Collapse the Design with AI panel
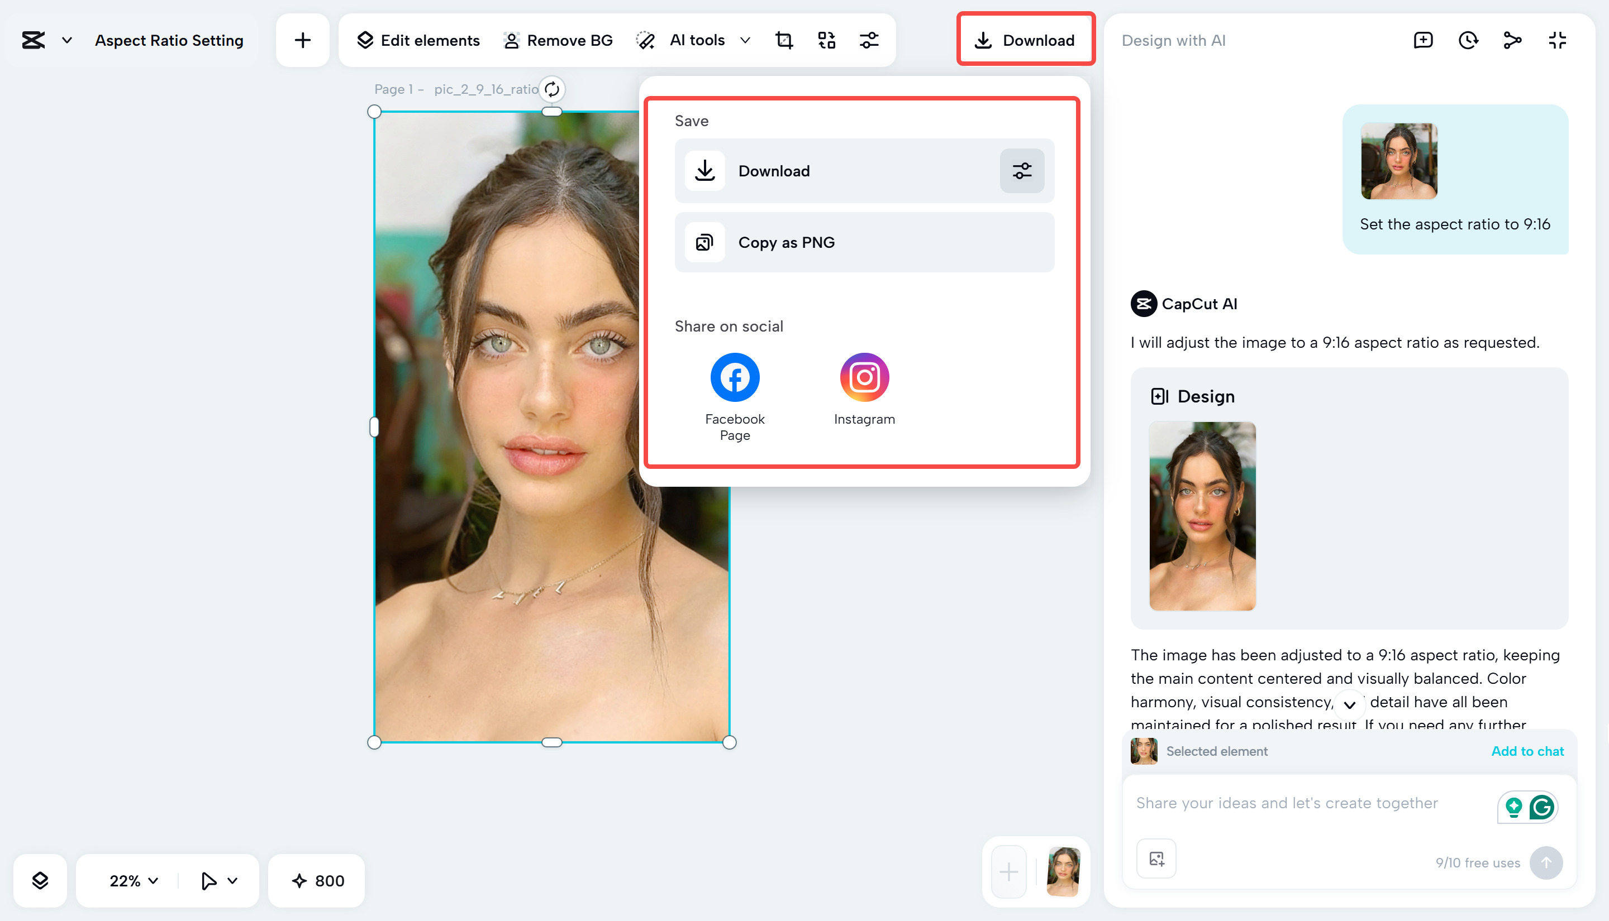The width and height of the screenshot is (1609, 921). 1557,41
